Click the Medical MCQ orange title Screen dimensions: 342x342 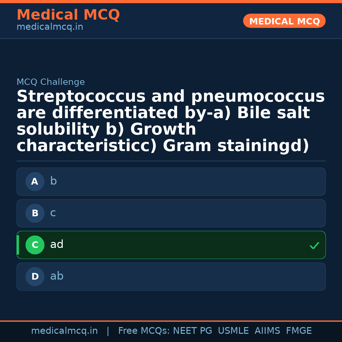[68, 15]
